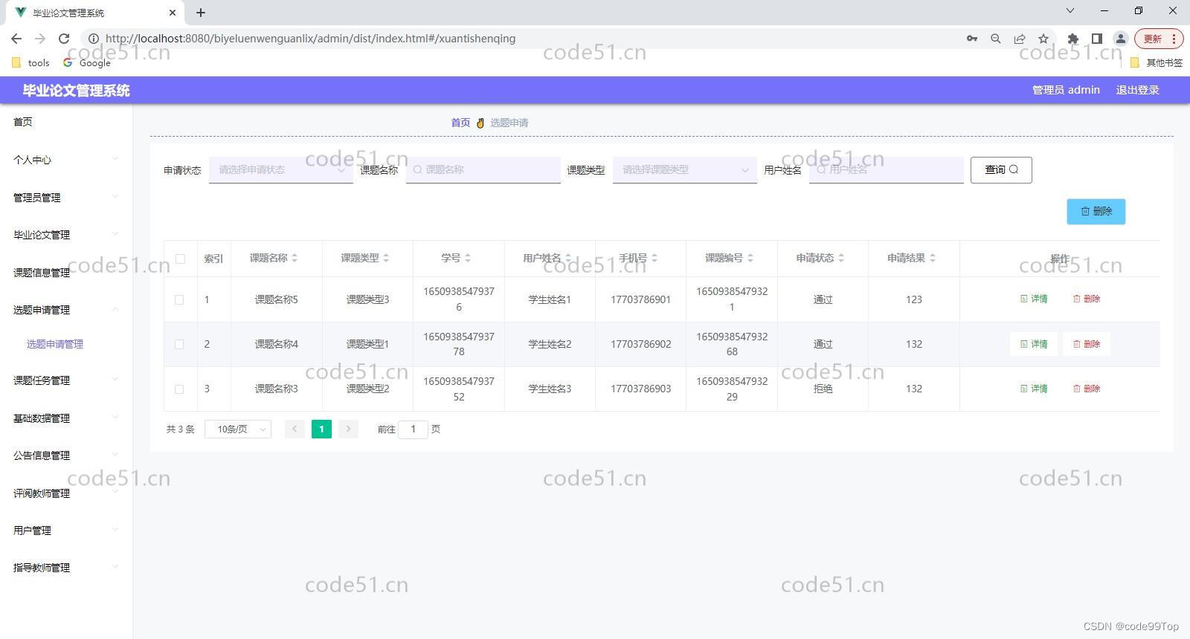Viewport: 1190px width, 639px height.
Task: Click the 查询 search button
Action: pos(1001,169)
